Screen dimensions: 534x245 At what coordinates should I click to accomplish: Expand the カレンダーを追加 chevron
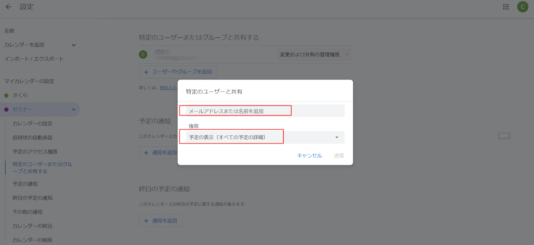tap(74, 45)
